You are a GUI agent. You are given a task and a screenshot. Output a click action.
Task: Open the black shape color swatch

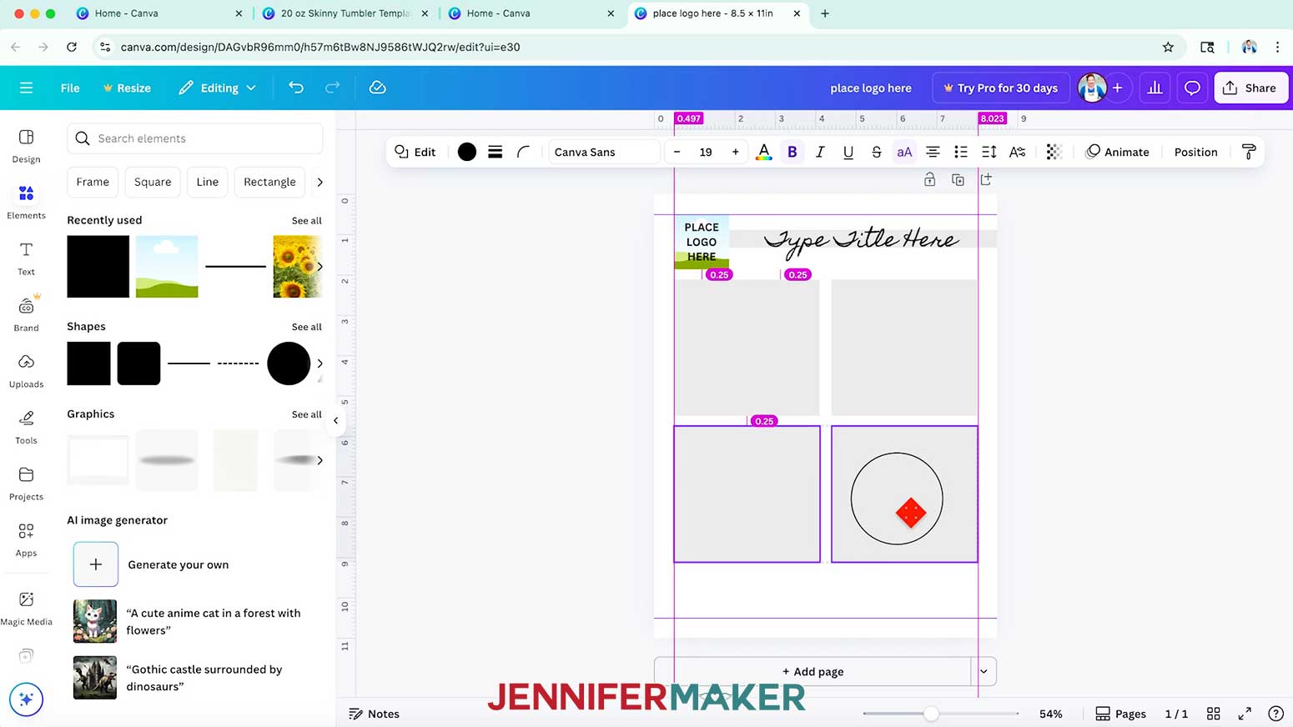[467, 152]
